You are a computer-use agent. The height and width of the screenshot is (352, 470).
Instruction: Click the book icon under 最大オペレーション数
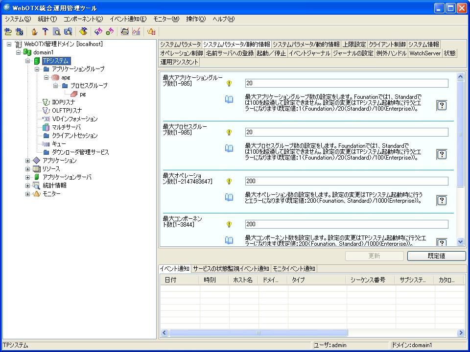(229, 197)
